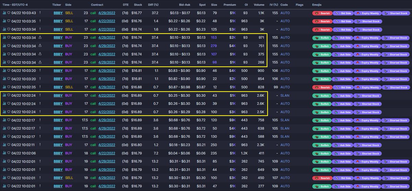Open chart icon for the 10:03:35 row
This screenshot has height=191, width=412.
coord(4,21)
